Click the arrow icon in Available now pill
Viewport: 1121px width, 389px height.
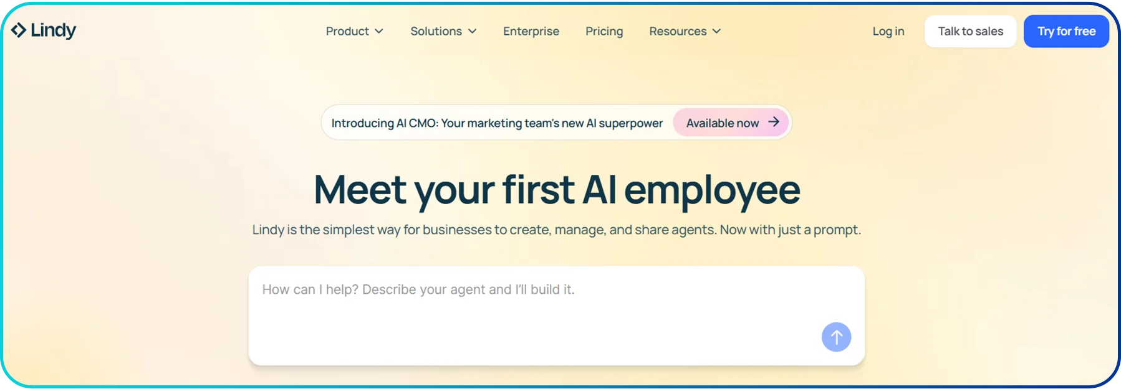[773, 123]
